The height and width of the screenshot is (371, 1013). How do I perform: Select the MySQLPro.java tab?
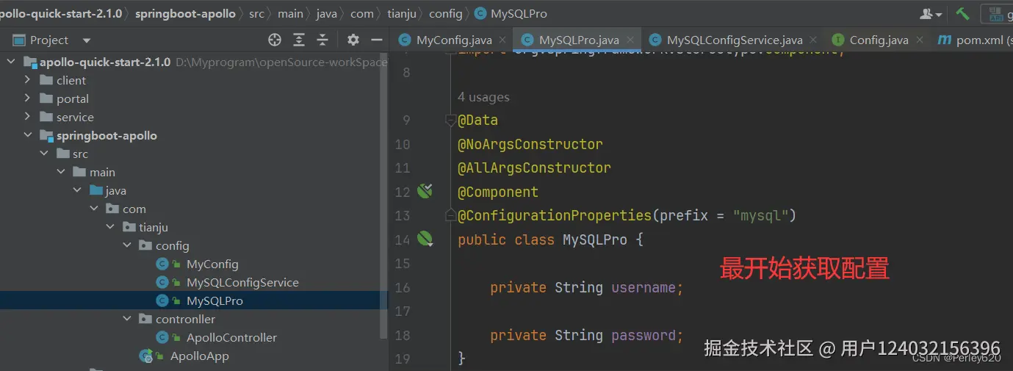tap(578, 40)
